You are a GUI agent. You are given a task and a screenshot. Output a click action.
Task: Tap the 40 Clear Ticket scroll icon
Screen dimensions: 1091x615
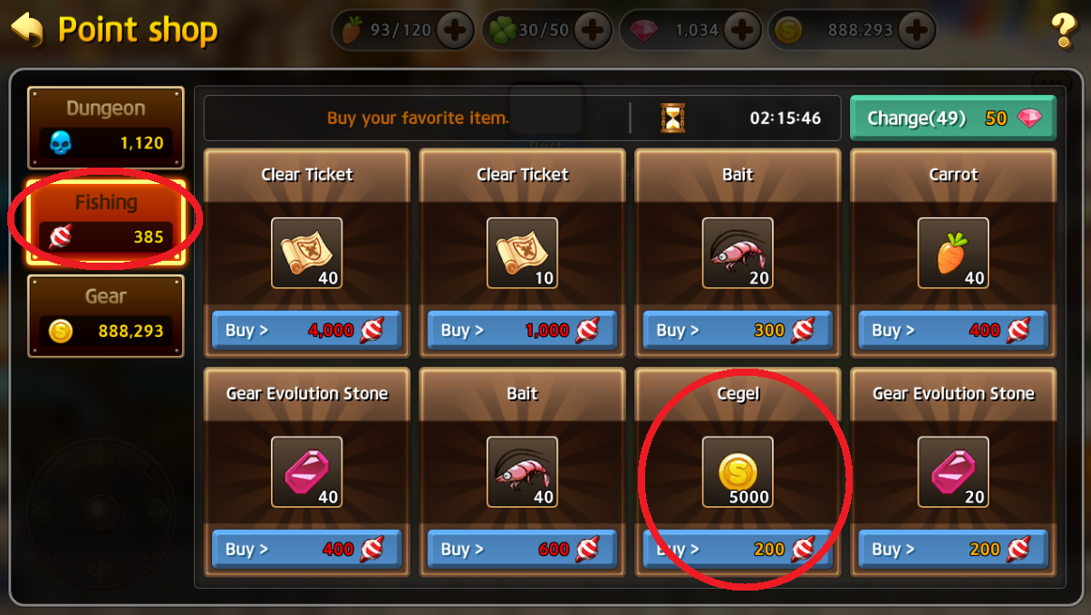[307, 253]
